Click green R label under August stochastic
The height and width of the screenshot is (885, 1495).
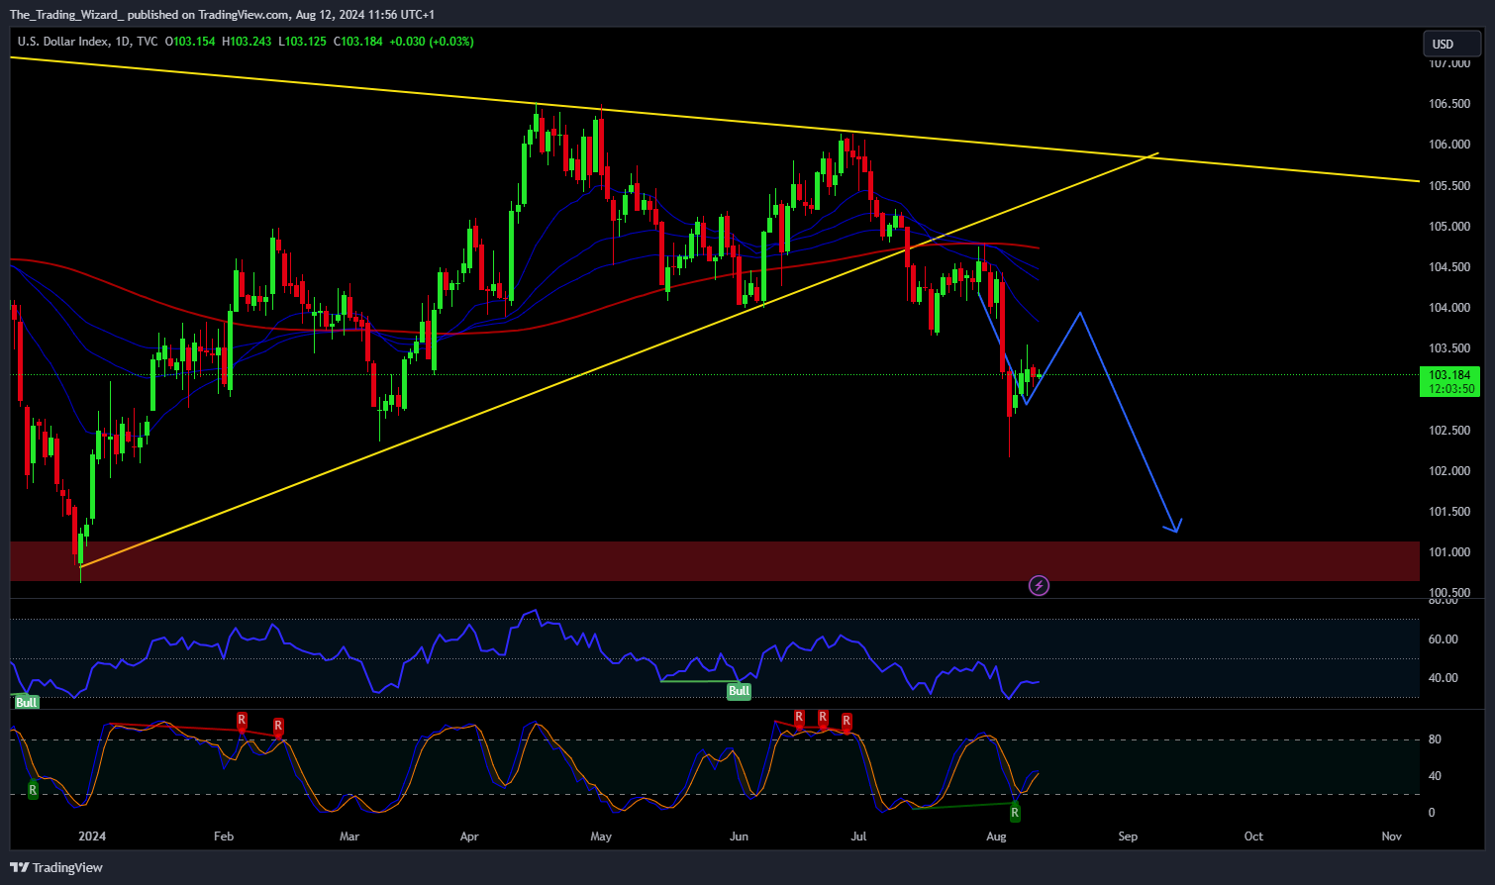1015,813
